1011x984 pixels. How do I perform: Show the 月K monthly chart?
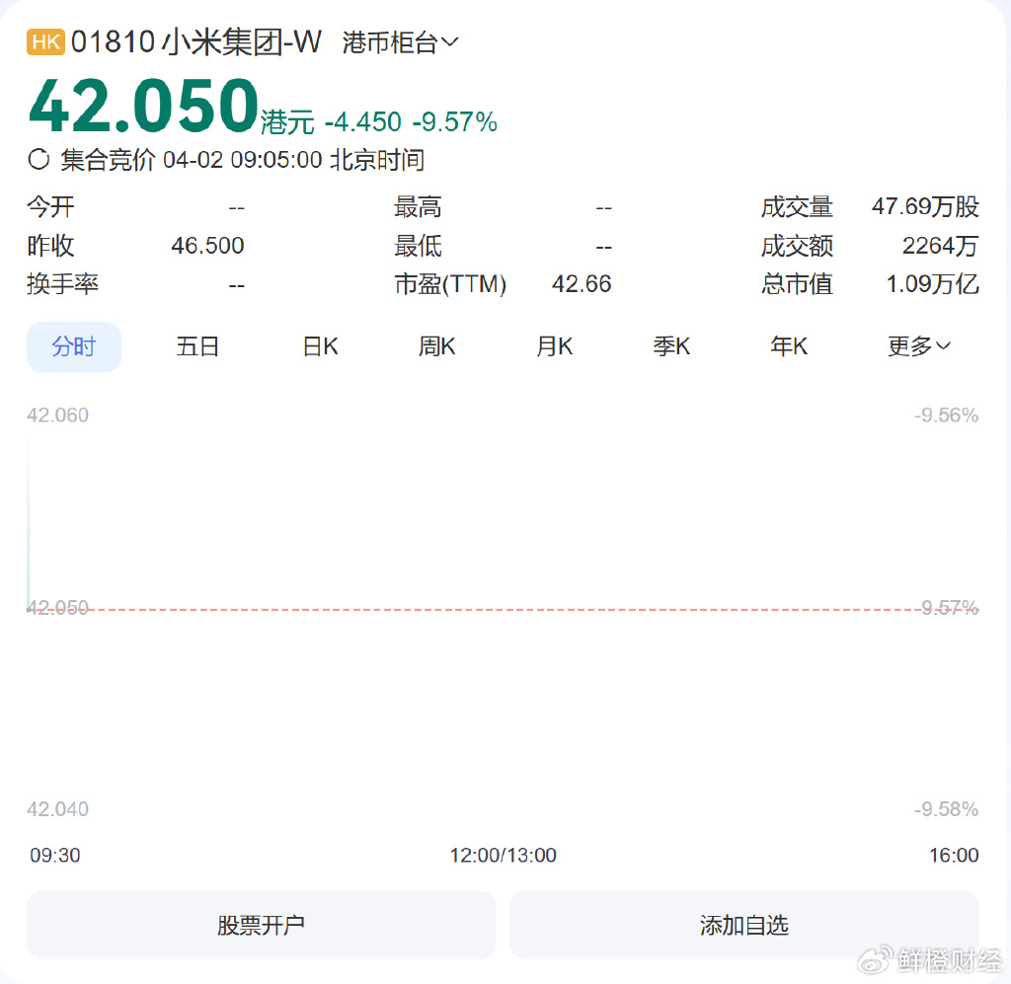(x=554, y=346)
